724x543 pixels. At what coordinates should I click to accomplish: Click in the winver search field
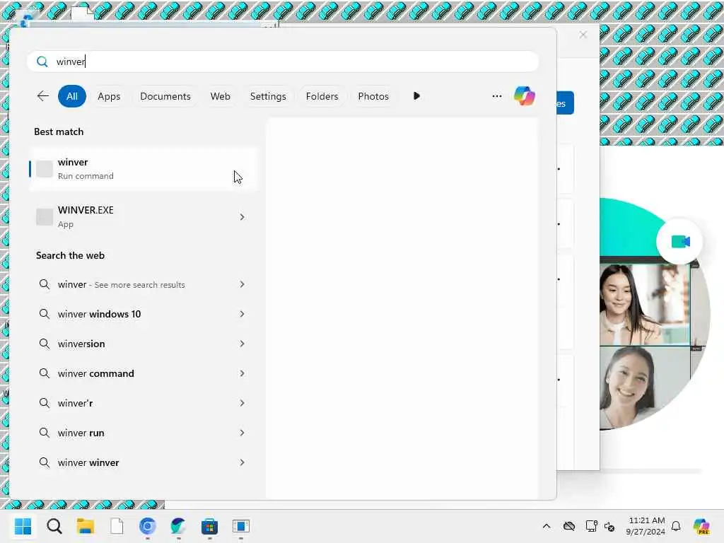tap(283, 62)
